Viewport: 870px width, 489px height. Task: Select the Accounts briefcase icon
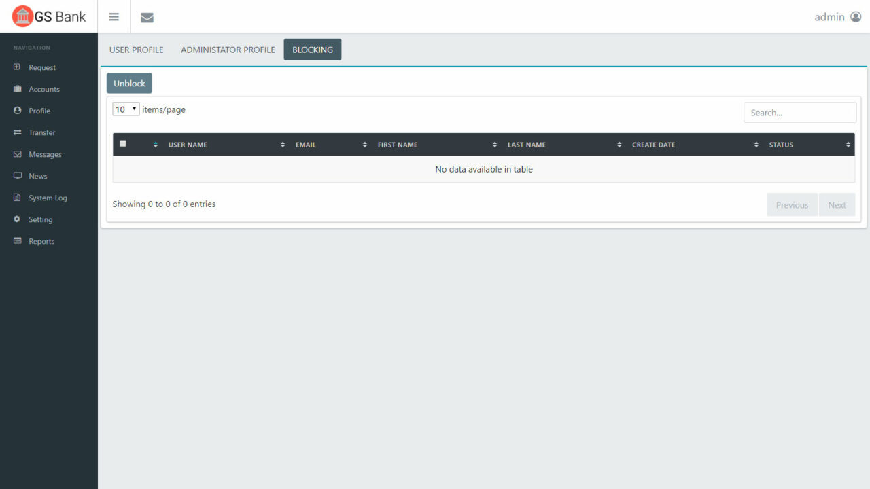[x=16, y=88]
